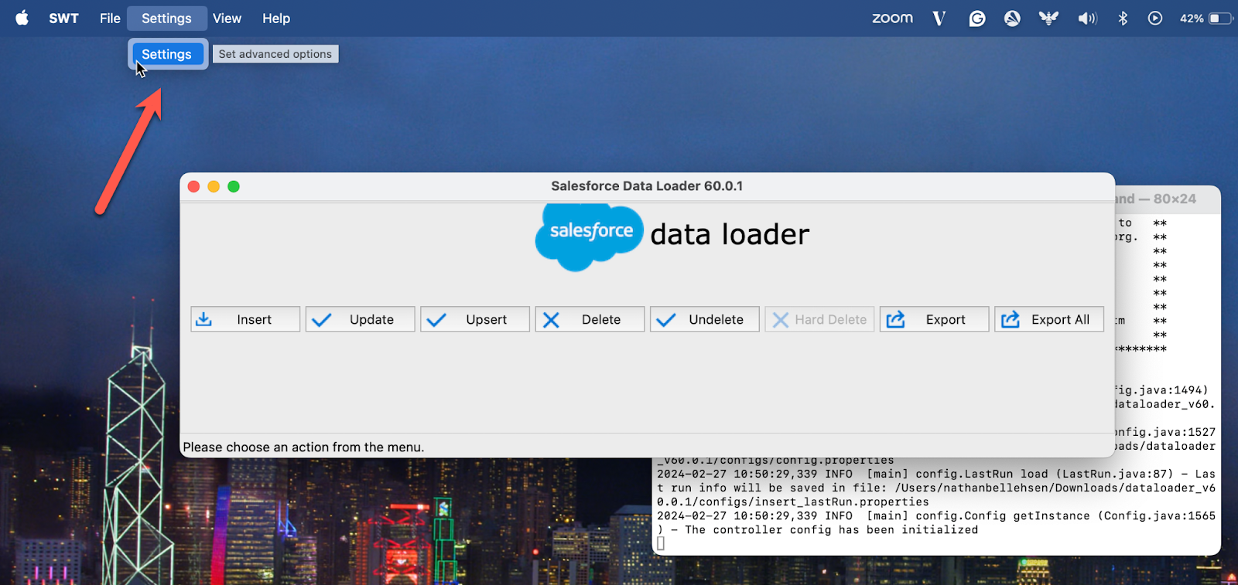Click the battery indicator icon
The height and width of the screenshot is (585, 1238).
coord(1221,18)
